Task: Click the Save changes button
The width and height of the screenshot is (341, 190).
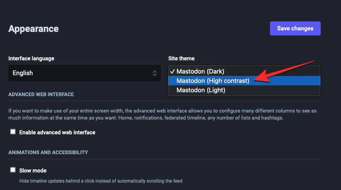Action: pos(295,28)
